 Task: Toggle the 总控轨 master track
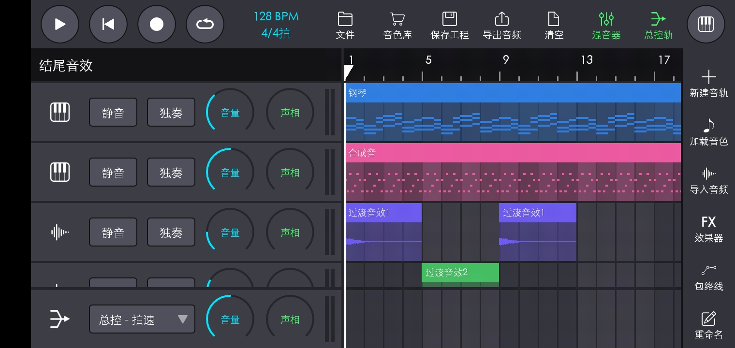click(x=659, y=25)
